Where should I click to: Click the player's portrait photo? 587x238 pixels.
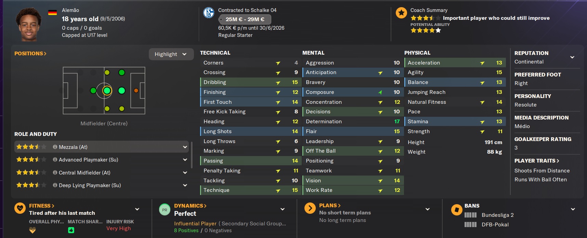[x=28, y=24]
